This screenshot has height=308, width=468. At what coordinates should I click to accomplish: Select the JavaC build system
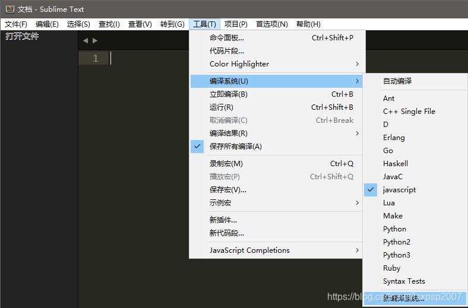pos(415,177)
